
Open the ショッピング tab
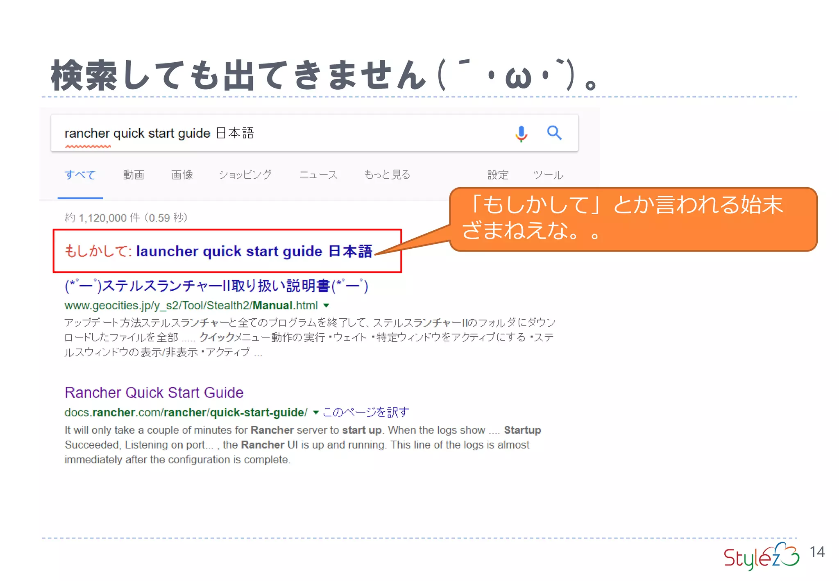[x=245, y=175]
